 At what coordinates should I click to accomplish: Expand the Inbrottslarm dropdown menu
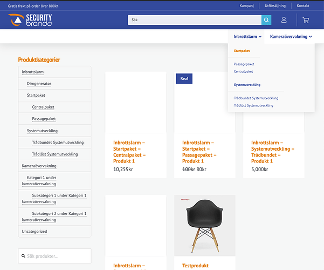tap(247, 37)
